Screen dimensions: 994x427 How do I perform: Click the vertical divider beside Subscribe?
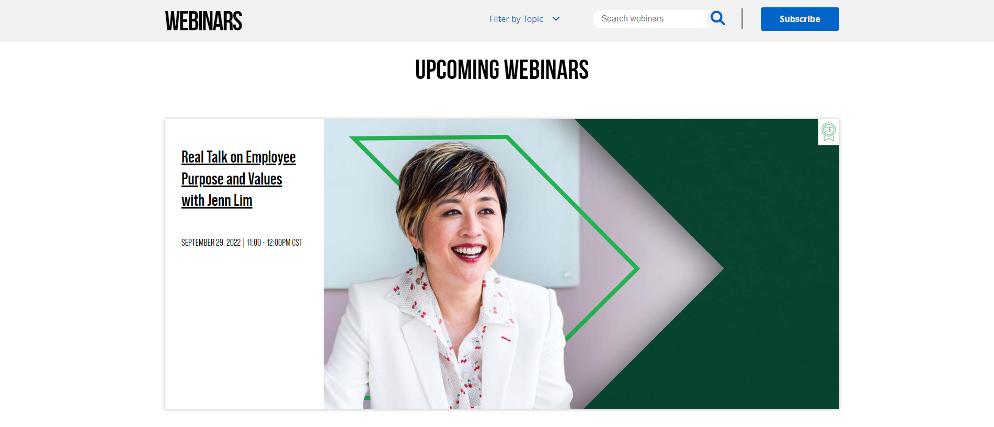pyautogui.click(x=742, y=19)
